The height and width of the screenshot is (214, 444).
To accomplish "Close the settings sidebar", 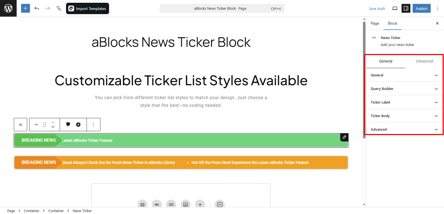I will point(437,23).
